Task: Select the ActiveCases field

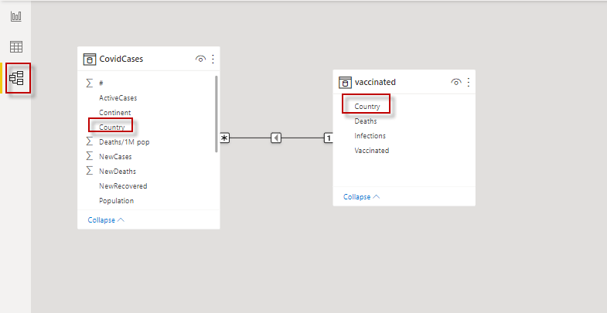Action: point(118,98)
